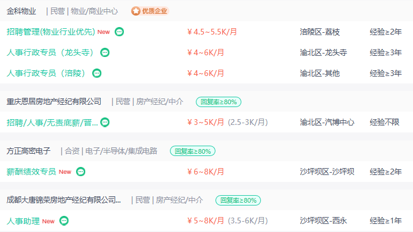Click 回复率≥80% badge for 方正高密电子

[192, 151]
